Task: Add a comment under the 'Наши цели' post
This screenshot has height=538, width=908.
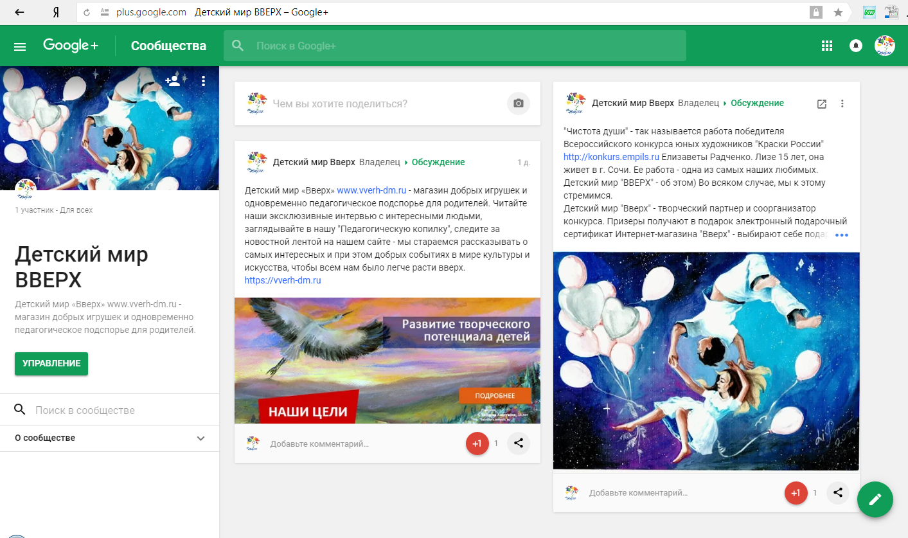Action: pos(319,444)
